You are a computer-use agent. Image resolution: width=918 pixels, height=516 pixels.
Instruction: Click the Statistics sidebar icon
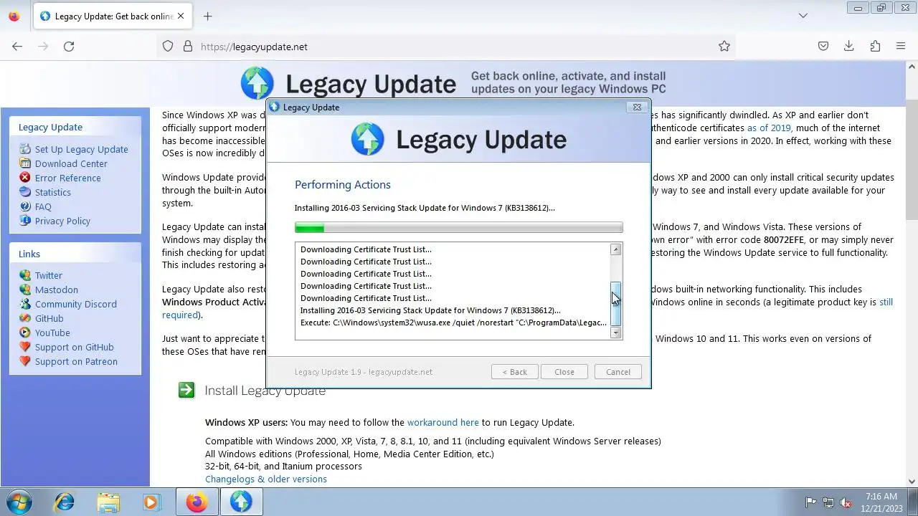[x=25, y=192]
